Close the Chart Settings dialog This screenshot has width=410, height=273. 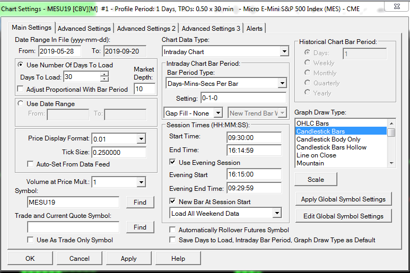(396, 6)
